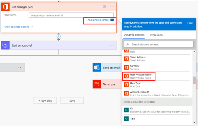This screenshot has height=126, width=198.
Task: Click the Search dynamic content field
Action: point(159,44)
